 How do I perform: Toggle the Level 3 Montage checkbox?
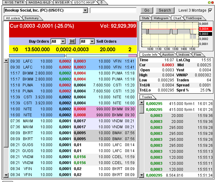coord(210,10)
